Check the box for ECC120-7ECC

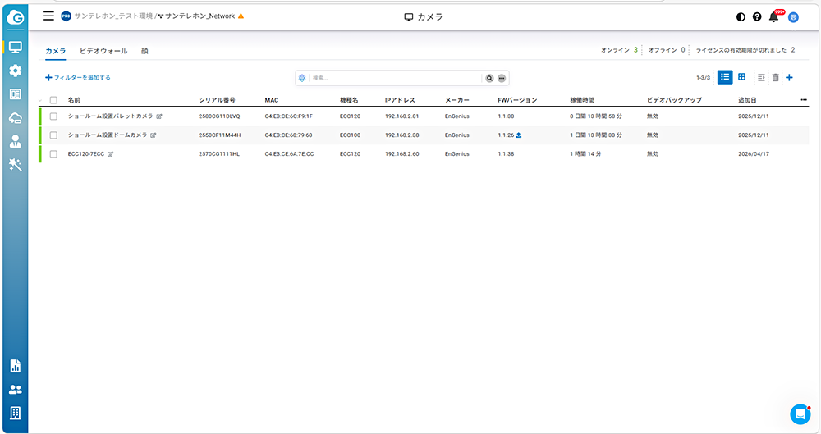(x=53, y=154)
